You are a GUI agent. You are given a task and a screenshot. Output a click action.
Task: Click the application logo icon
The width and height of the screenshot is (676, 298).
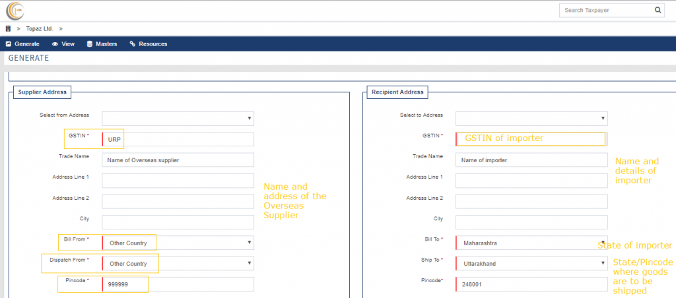click(x=15, y=11)
